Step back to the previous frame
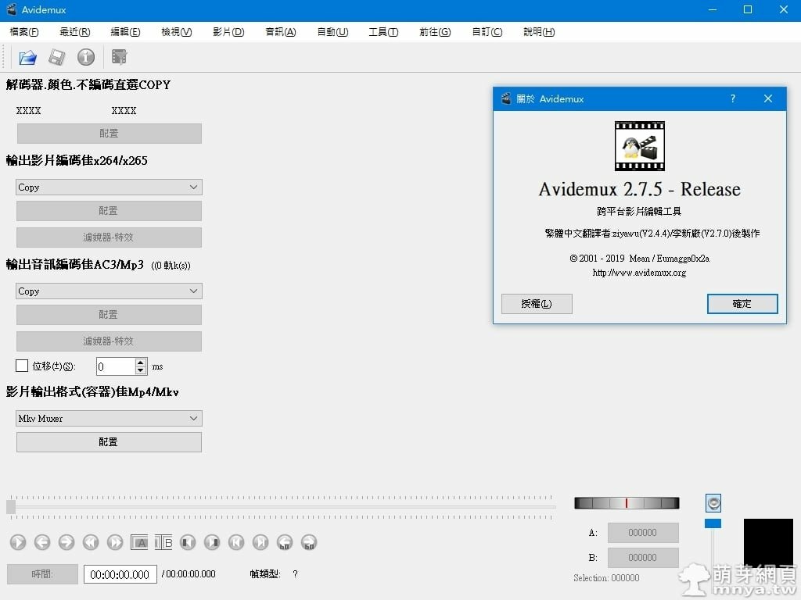Image resolution: width=801 pixels, height=600 pixels. pyautogui.click(x=42, y=542)
